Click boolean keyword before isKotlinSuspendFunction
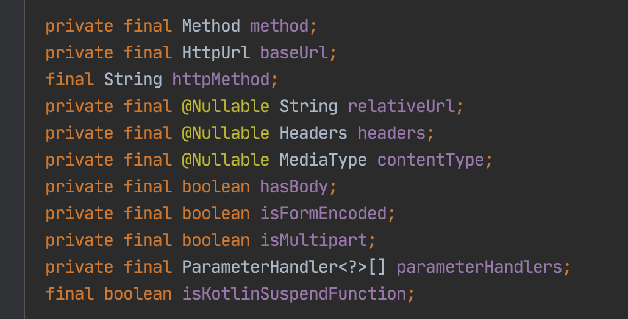The height and width of the screenshot is (319, 628). [x=138, y=294]
